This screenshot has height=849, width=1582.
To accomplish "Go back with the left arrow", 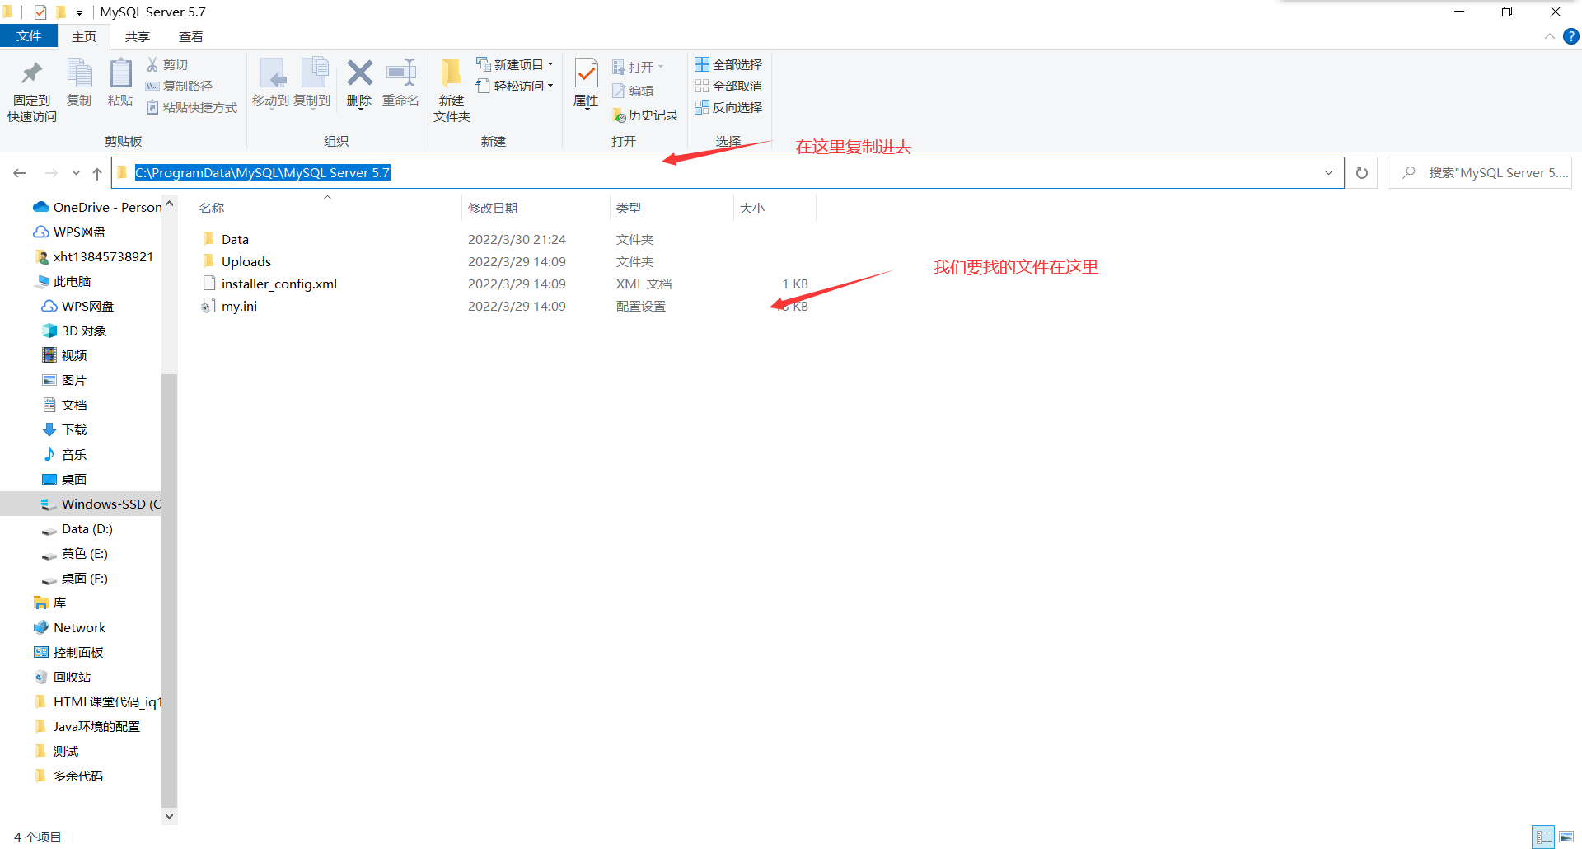I will (x=20, y=173).
